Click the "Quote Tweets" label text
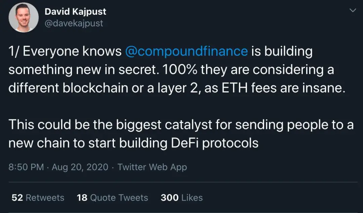The width and height of the screenshot is (363, 213). [x=119, y=198]
